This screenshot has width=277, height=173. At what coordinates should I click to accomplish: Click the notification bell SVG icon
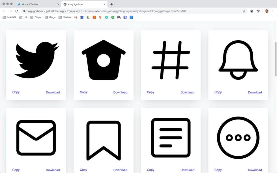point(238,60)
